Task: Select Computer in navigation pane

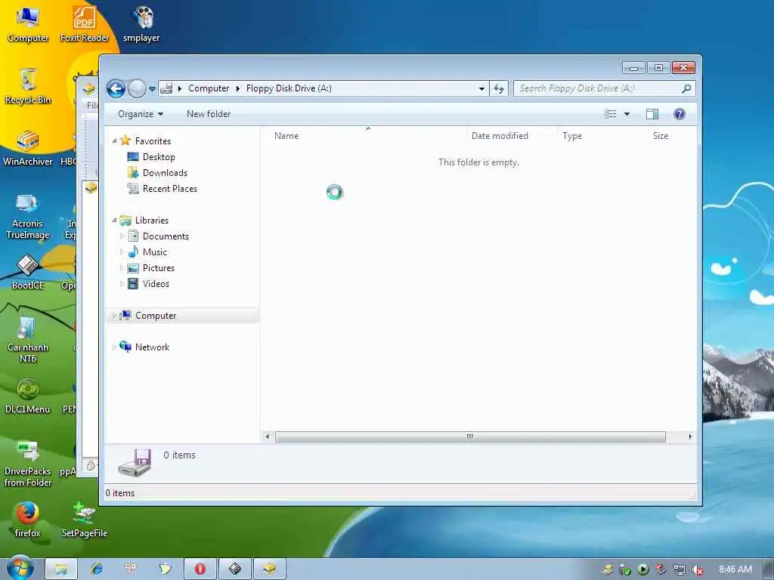Action: tap(156, 316)
